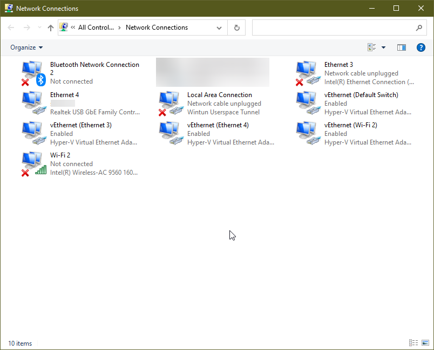The height and width of the screenshot is (350, 434).
Task: Select the vEthernet (Ethernet 4) adapter icon
Action: pyautogui.click(x=171, y=134)
